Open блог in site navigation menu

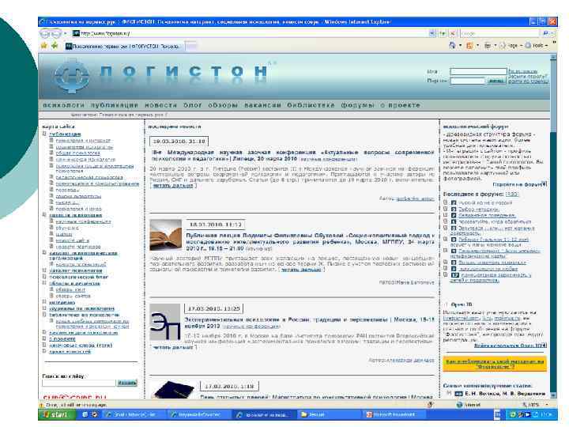(193, 105)
